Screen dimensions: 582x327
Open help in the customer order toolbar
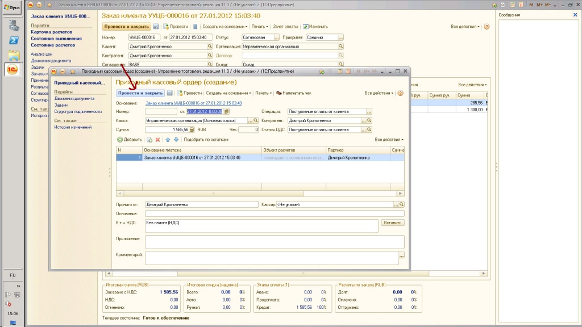point(487,27)
